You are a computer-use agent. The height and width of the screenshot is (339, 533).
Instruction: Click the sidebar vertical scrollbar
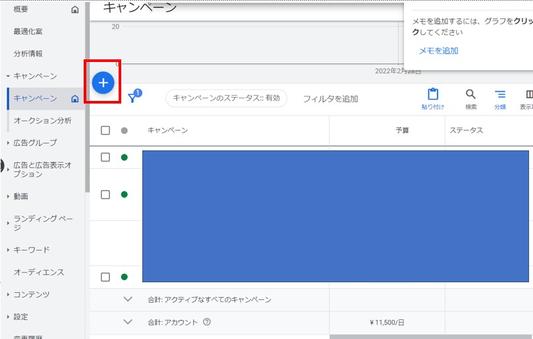(x=88, y=97)
